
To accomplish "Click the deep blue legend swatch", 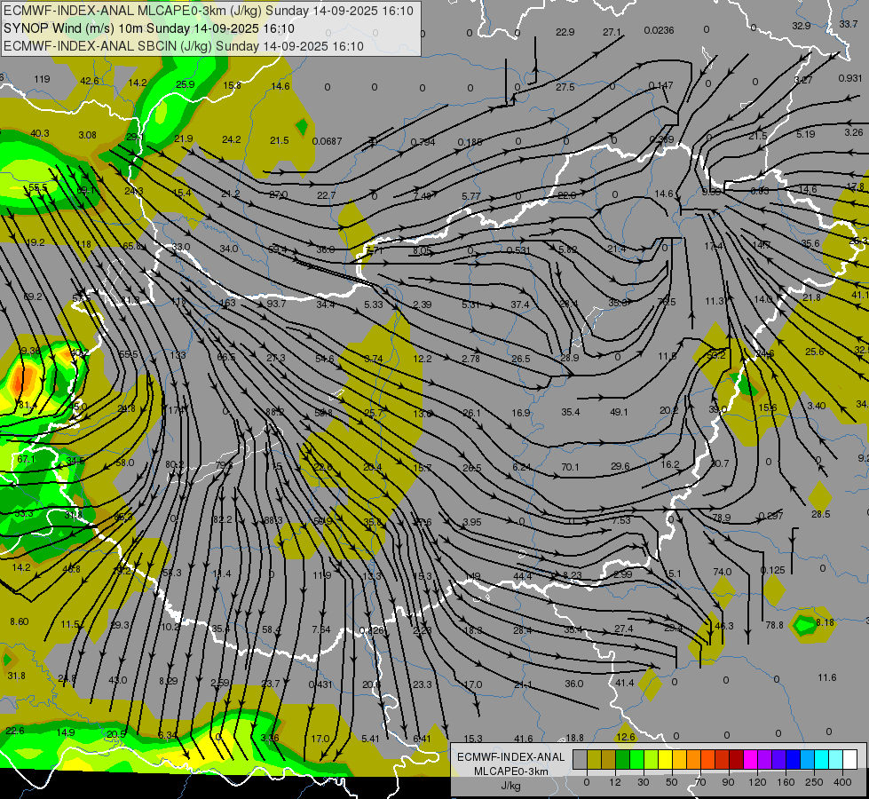I will [x=793, y=759].
